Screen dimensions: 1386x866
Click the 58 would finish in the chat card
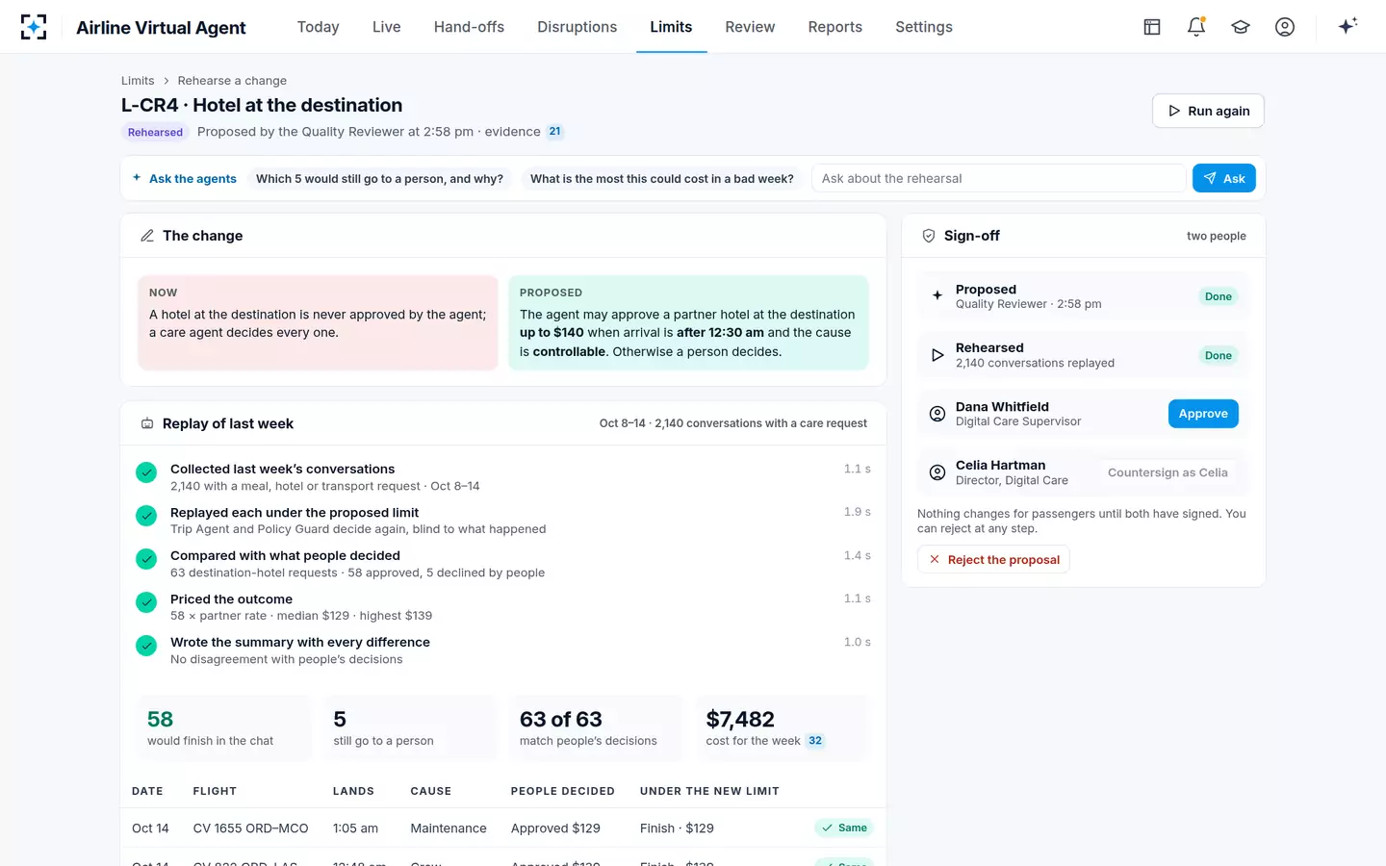(x=224, y=728)
